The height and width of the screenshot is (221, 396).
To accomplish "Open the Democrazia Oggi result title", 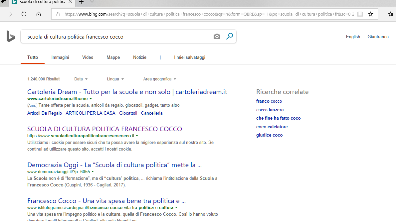I will (x=114, y=165).
